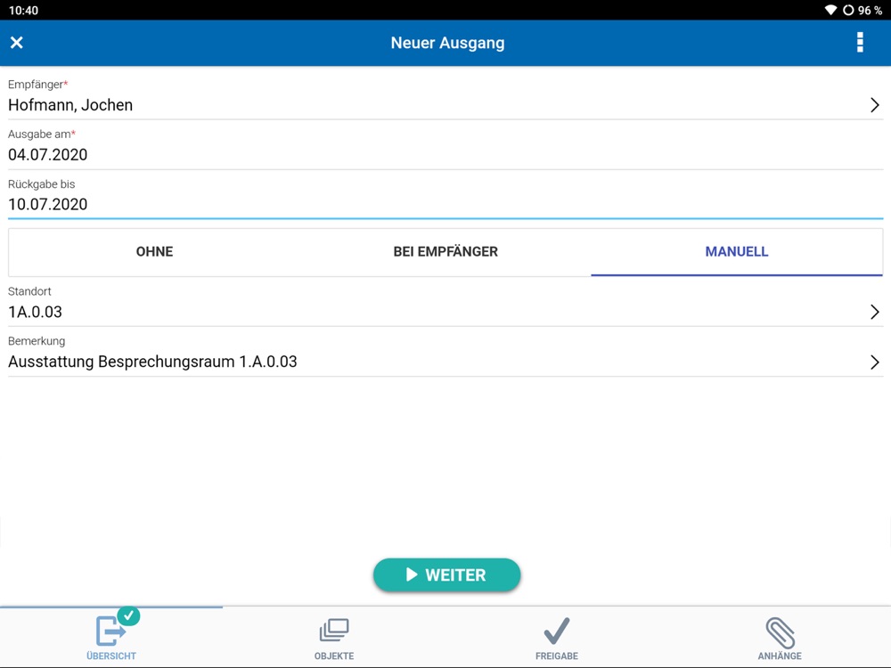Tap the clock showing 10:40
Screen dimensions: 891x668
(x=23, y=10)
